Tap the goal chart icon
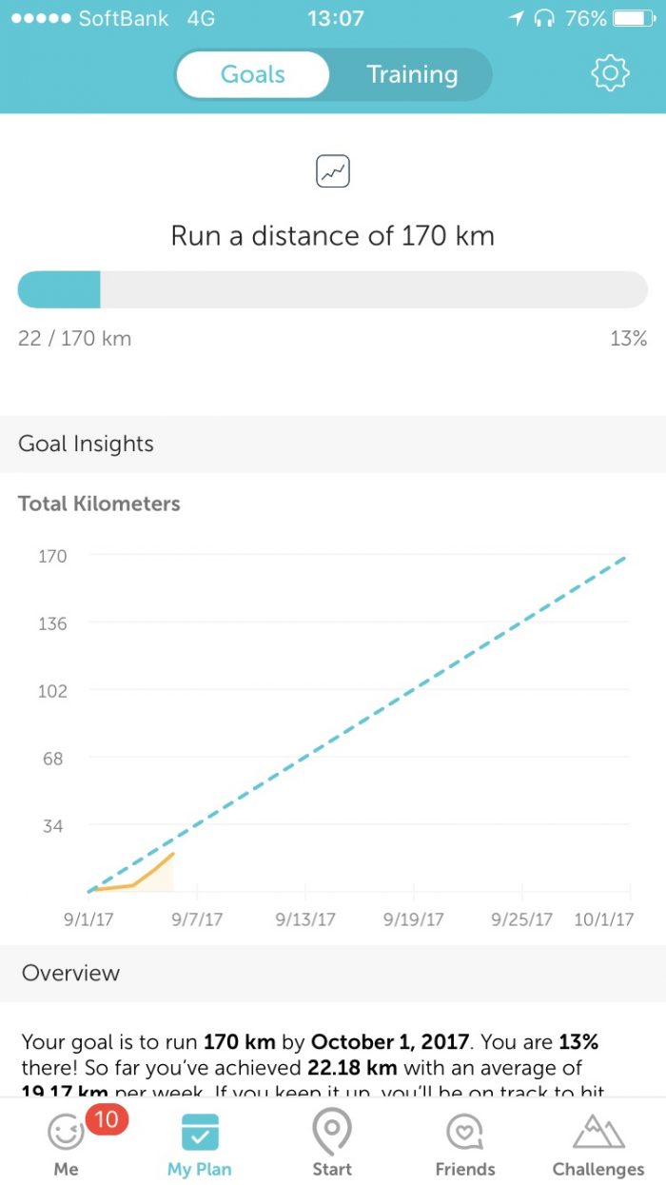 click(x=333, y=172)
